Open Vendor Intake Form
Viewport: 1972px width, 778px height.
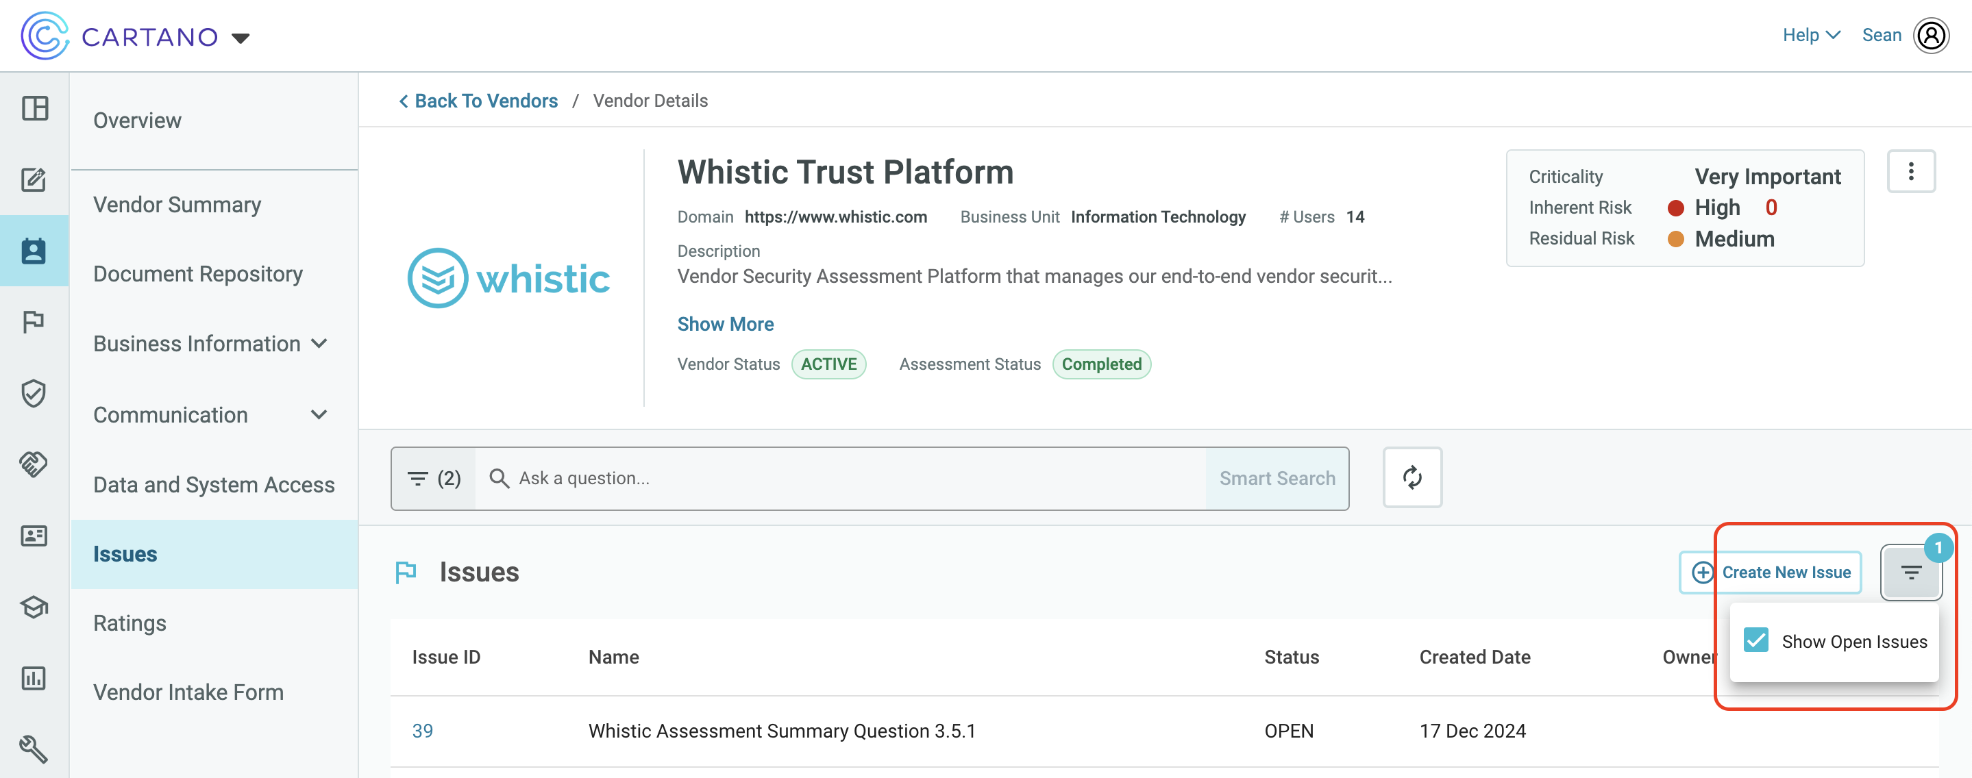[x=188, y=692]
